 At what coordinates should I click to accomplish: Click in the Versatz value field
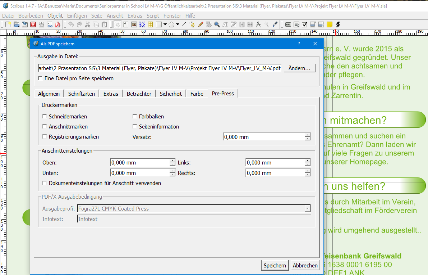[263, 137]
